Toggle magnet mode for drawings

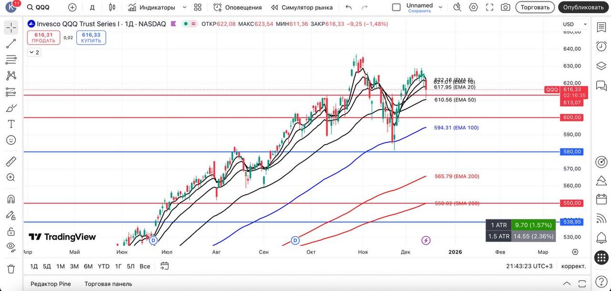11,199
